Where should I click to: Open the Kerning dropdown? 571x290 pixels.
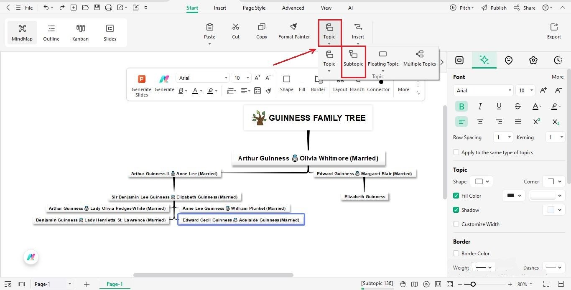pos(556,137)
